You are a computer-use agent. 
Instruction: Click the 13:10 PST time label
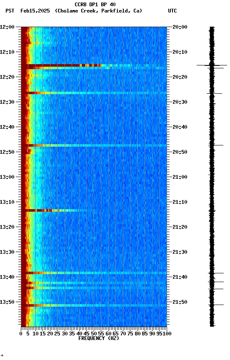coord(7,202)
